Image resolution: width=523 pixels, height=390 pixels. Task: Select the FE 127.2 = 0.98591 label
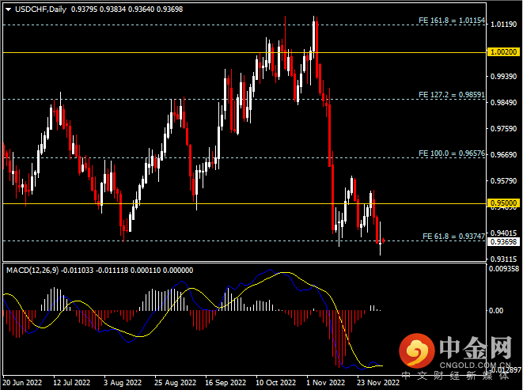coord(451,94)
